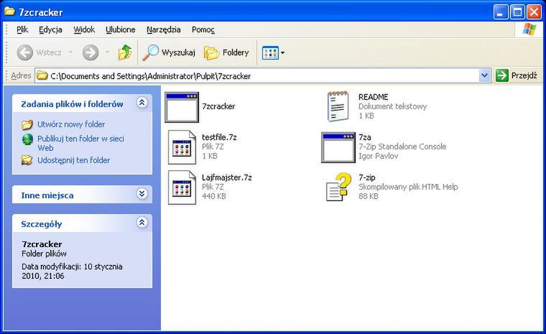The height and width of the screenshot is (334, 546).
Task: Click the new folder task icon
Action: pos(27,124)
